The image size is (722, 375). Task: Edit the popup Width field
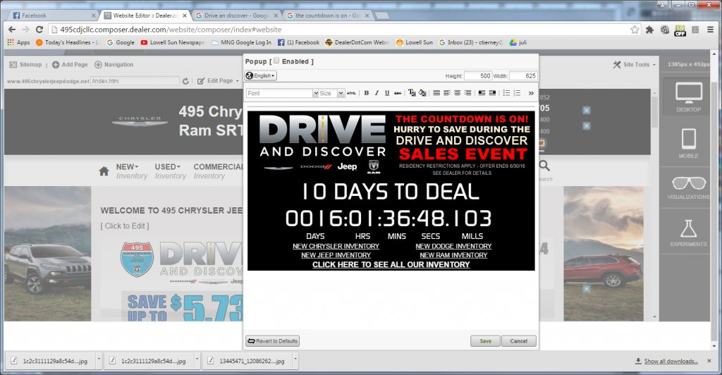click(523, 76)
